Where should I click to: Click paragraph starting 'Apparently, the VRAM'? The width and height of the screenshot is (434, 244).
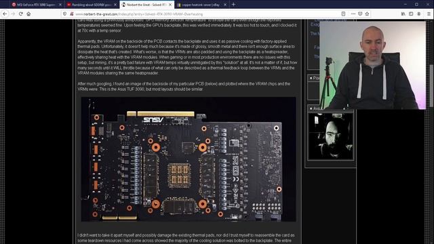pos(187,57)
